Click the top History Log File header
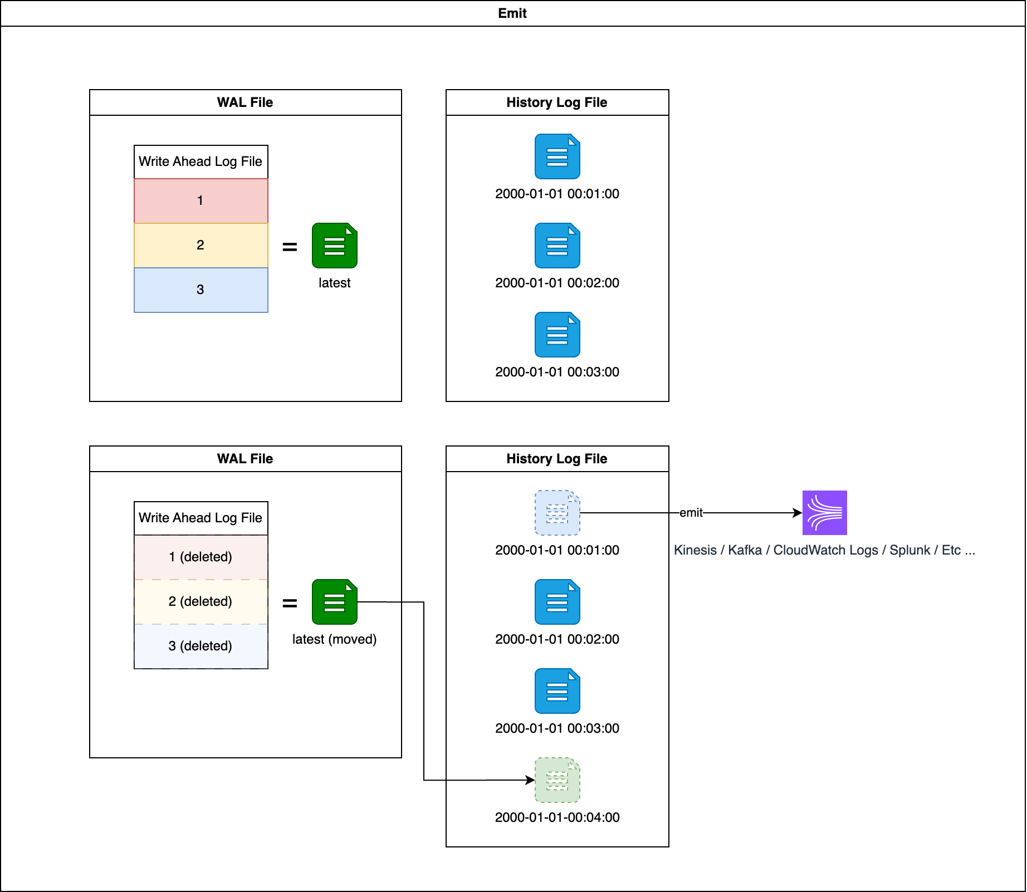 point(557,102)
